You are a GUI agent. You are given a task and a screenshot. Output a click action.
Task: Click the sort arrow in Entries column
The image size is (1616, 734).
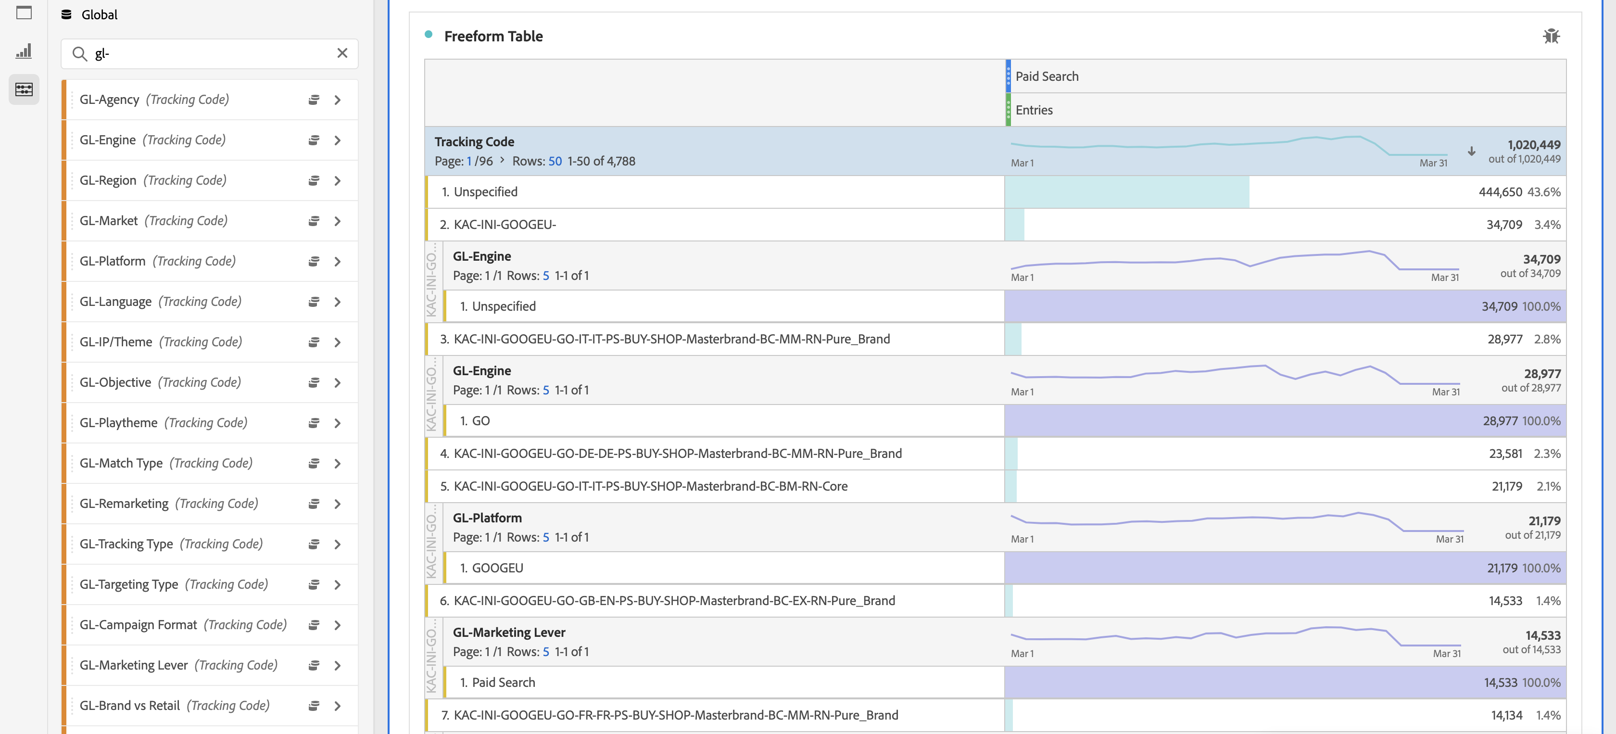click(x=1471, y=151)
